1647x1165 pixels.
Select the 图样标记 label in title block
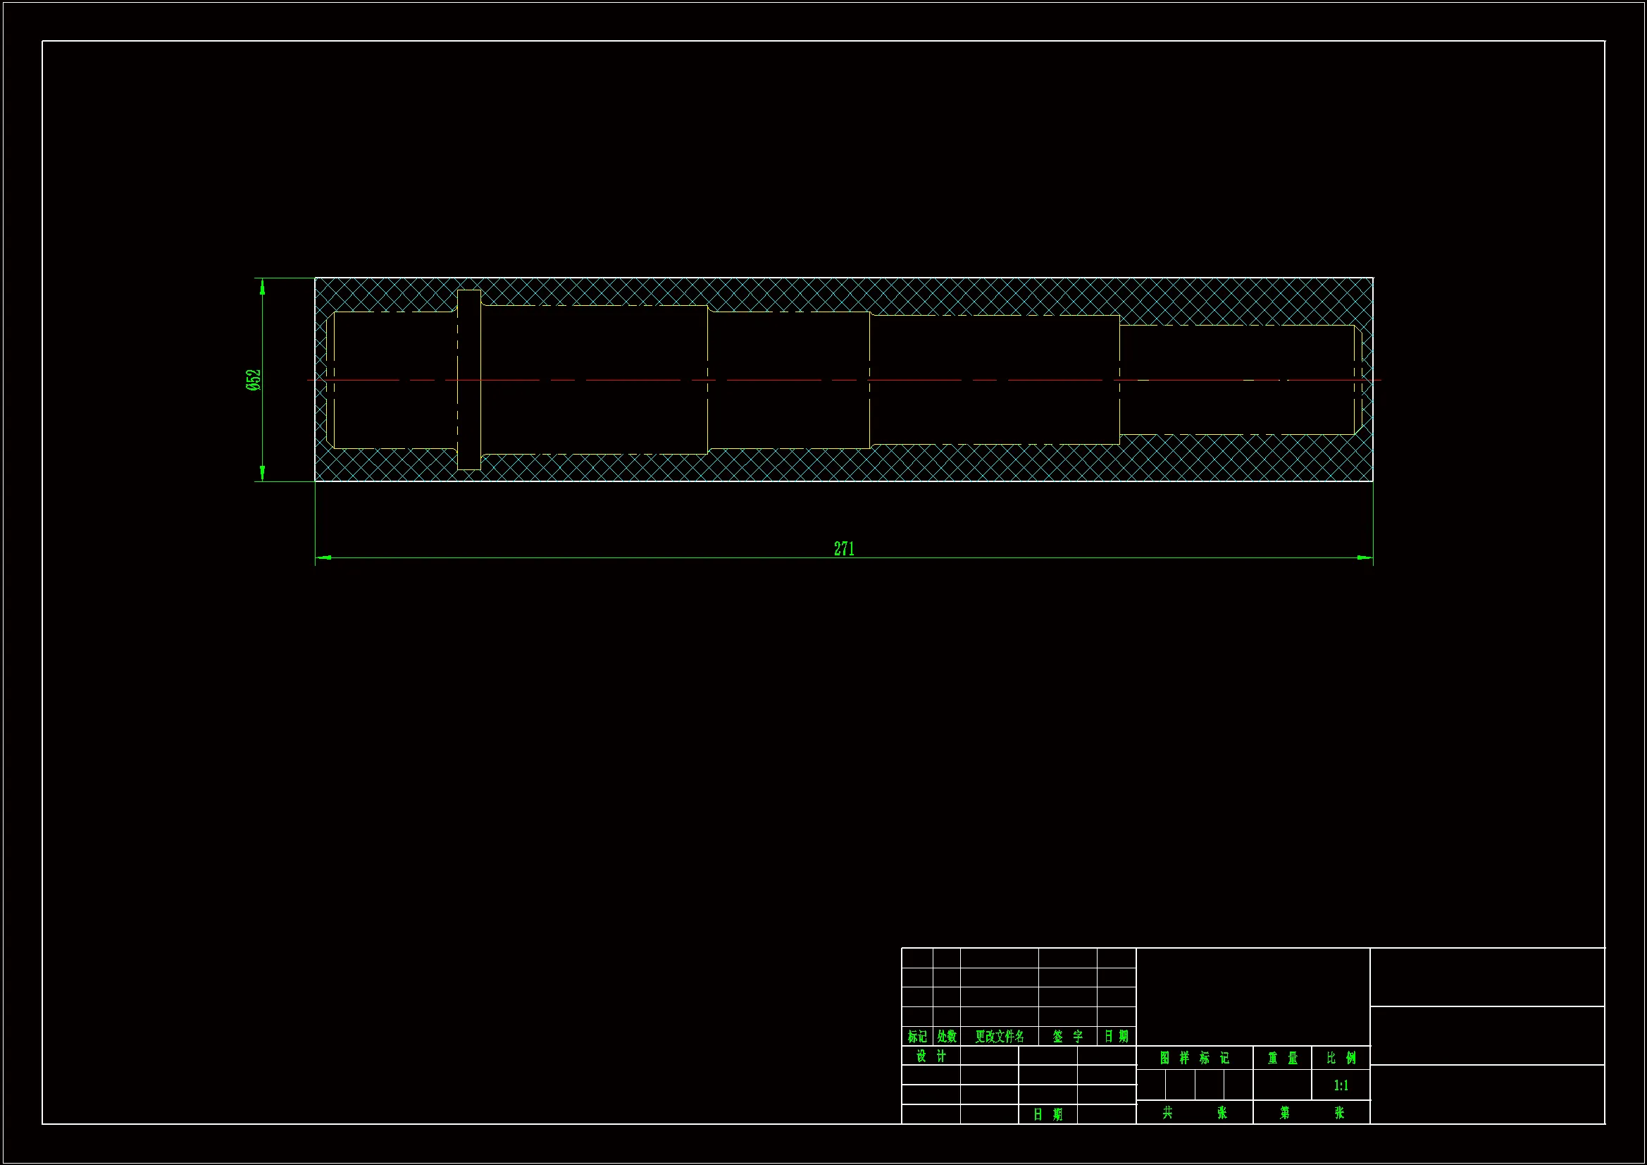pos(1193,1057)
